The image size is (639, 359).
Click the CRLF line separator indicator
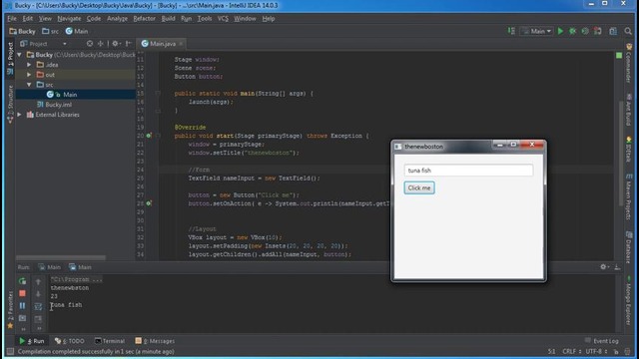point(571,351)
